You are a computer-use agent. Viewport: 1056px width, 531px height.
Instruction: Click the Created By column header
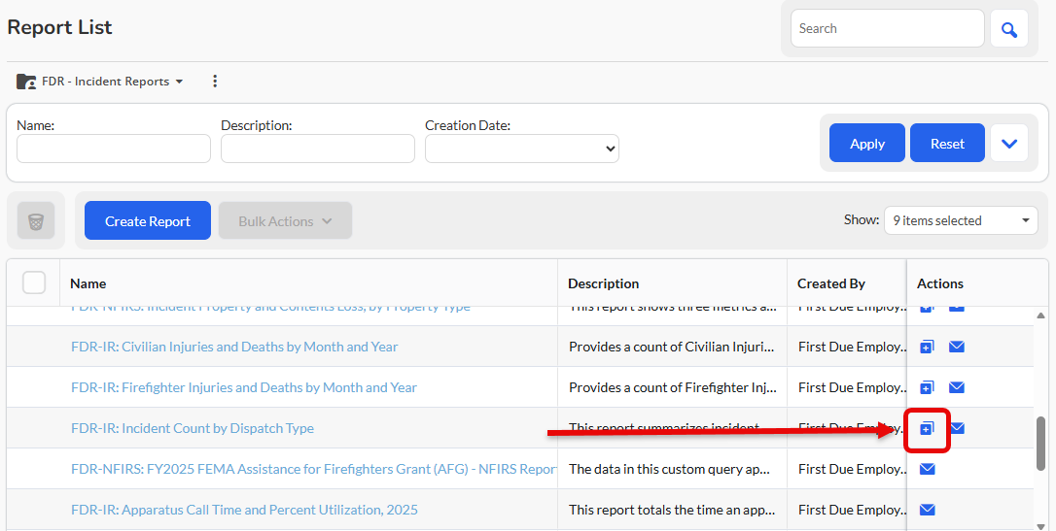click(x=831, y=283)
